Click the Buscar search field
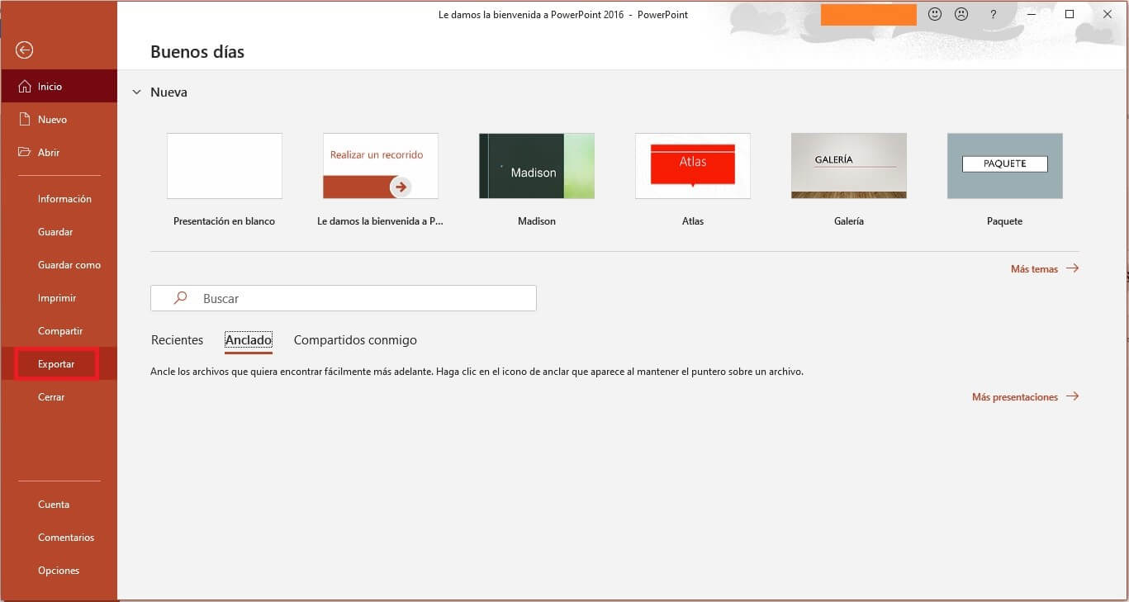Screen dimensions: 1129x602 click(363, 298)
